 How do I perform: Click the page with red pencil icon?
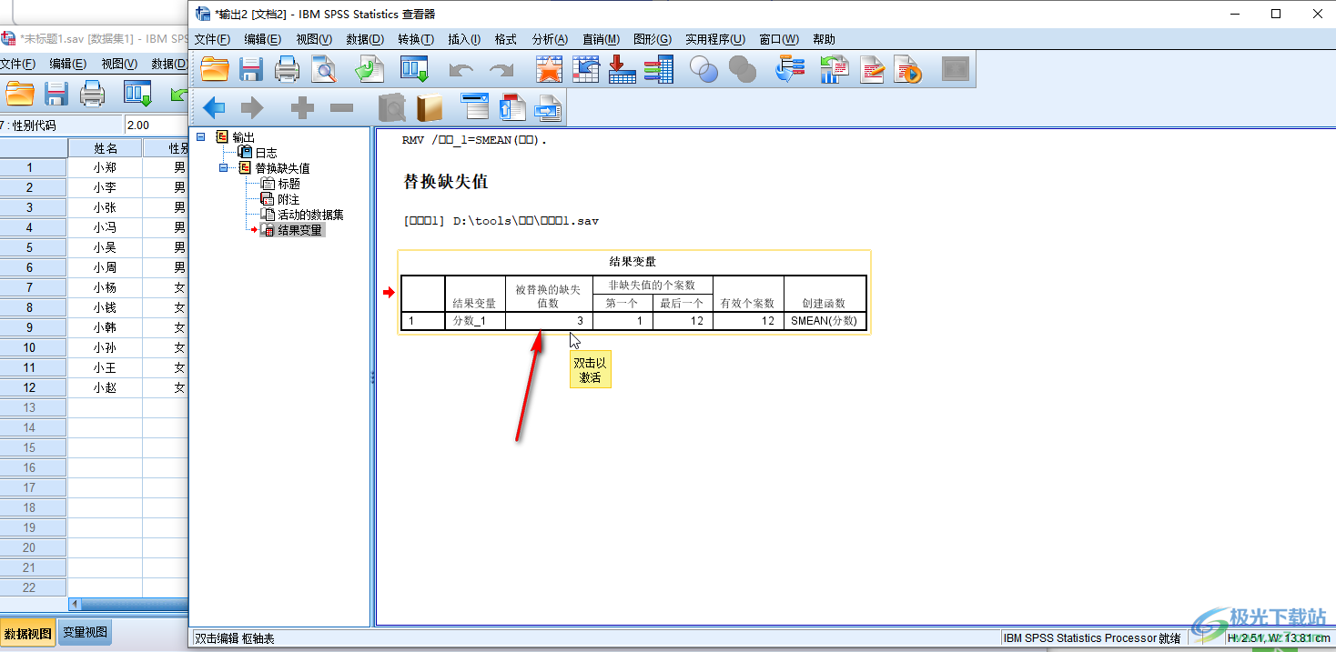(x=872, y=69)
